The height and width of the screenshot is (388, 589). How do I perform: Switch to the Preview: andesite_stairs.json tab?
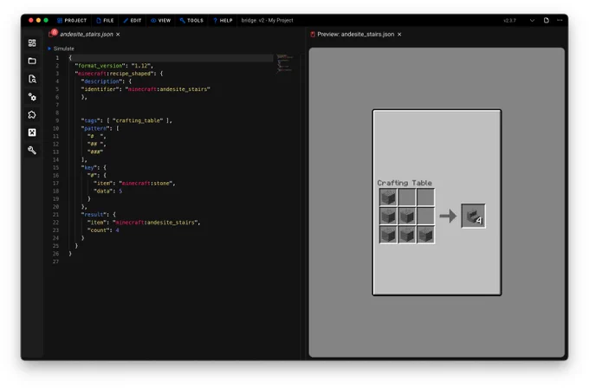point(356,34)
